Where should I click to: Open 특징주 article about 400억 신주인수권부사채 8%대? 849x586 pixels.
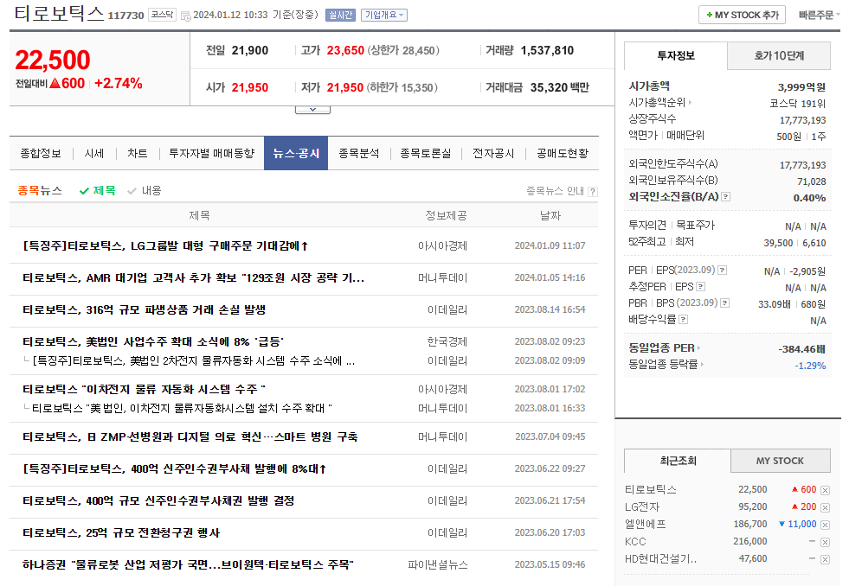[x=174, y=468]
